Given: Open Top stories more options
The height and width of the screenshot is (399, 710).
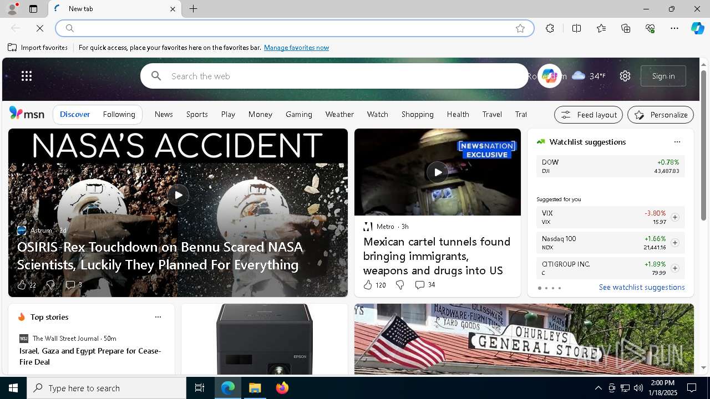Looking at the screenshot, I should tap(158, 317).
